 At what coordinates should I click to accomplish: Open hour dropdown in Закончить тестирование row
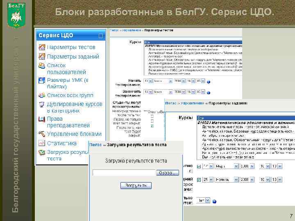coord(191,92)
